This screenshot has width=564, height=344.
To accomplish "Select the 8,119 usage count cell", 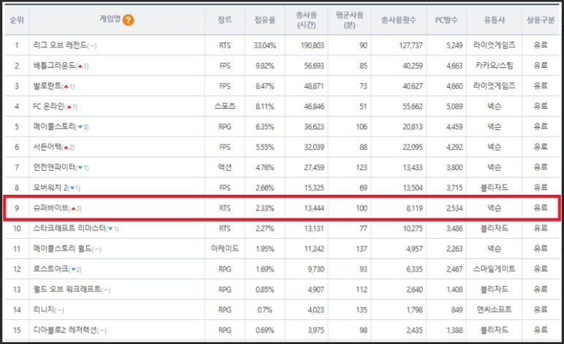I will click(x=414, y=208).
